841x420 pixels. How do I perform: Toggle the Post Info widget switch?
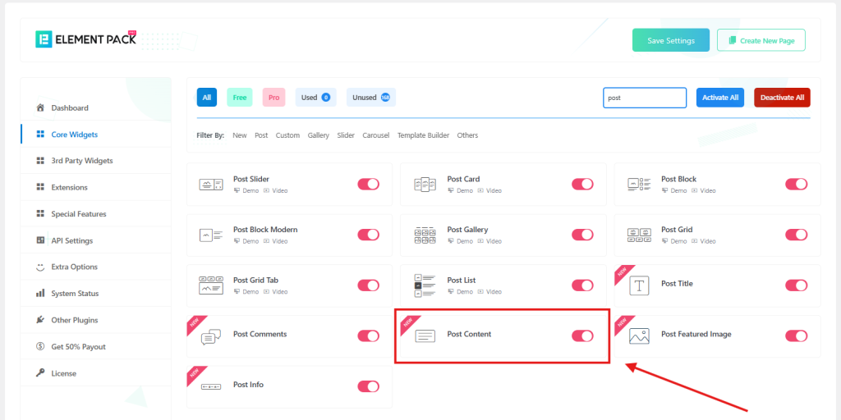(x=368, y=386)
